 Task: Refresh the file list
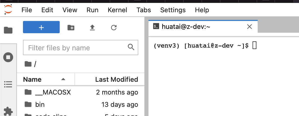click(x=114, y=28)
